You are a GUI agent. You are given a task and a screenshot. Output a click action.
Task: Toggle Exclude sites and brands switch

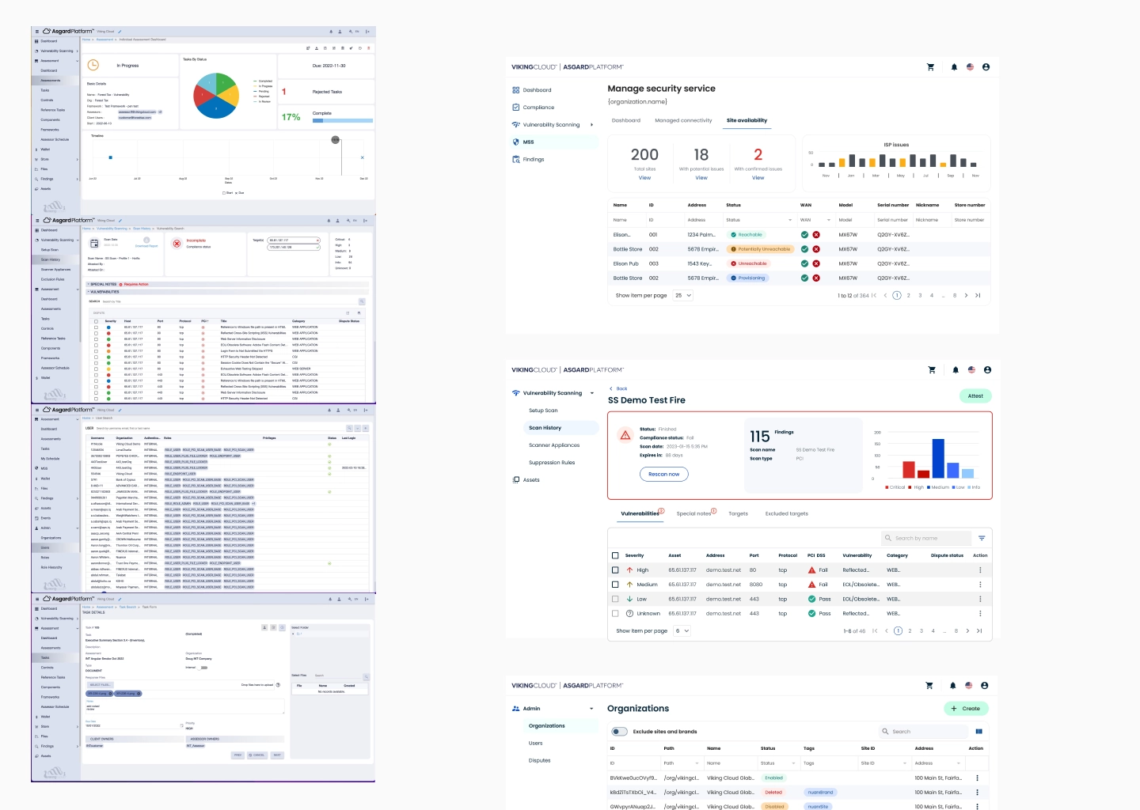(x=620, y=732)
